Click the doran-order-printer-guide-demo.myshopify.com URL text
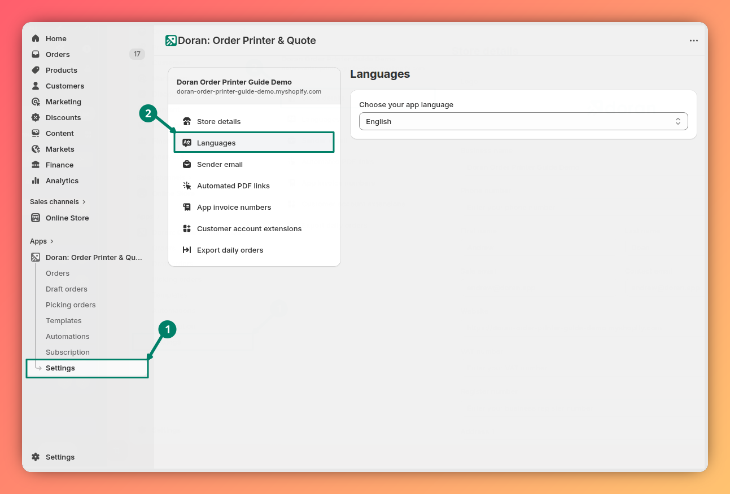This screenshot has height=494, width=730. coord(249,91)
